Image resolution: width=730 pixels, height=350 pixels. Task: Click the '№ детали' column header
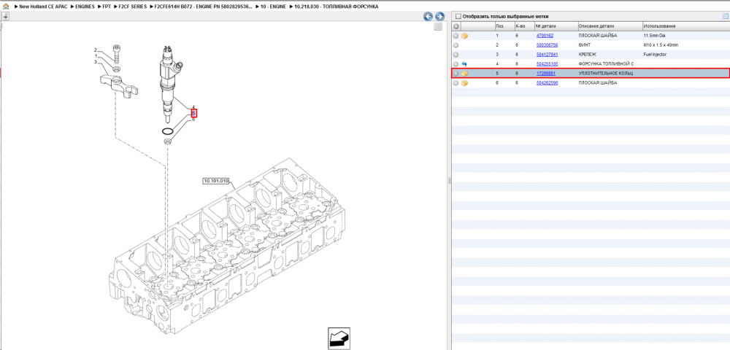556,26
